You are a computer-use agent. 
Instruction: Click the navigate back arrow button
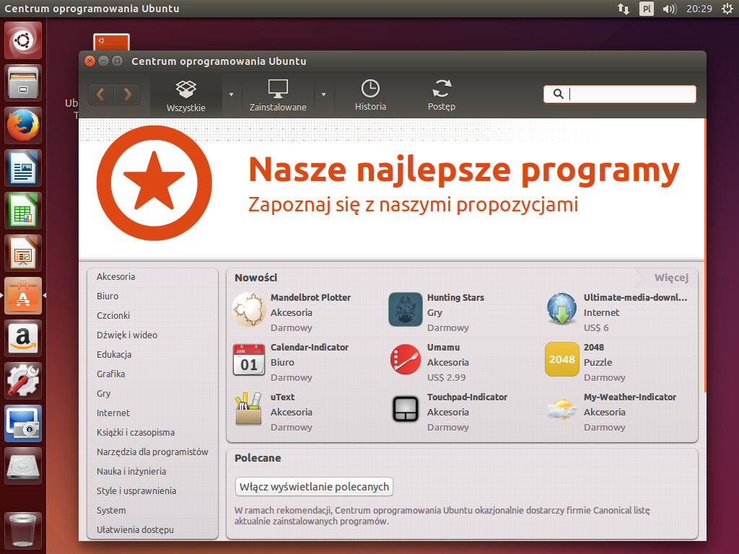[102, 94]
